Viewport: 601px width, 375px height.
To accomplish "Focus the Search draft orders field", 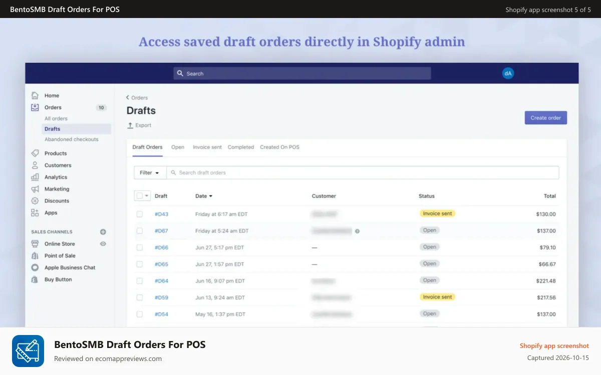I will tap(363, 172).
